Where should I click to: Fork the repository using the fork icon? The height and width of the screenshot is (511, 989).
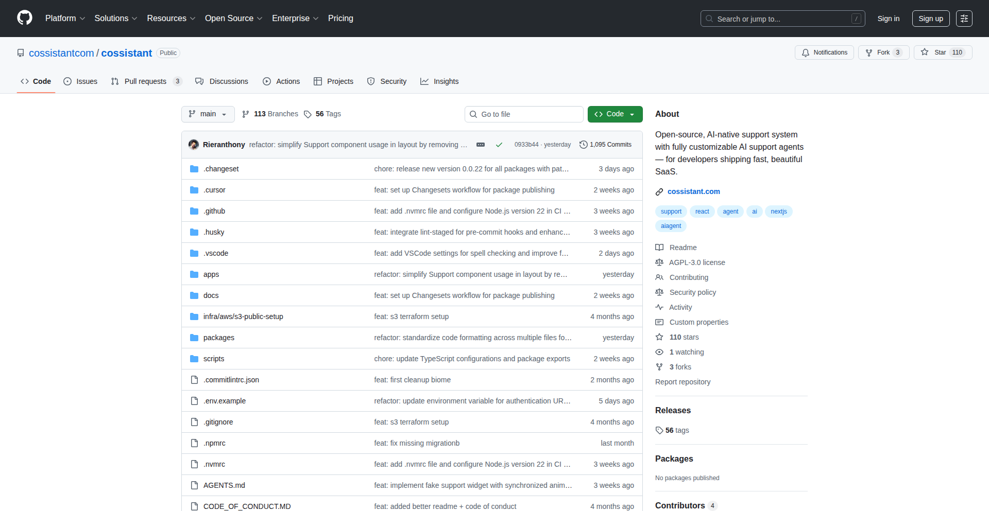click(870, 52)
